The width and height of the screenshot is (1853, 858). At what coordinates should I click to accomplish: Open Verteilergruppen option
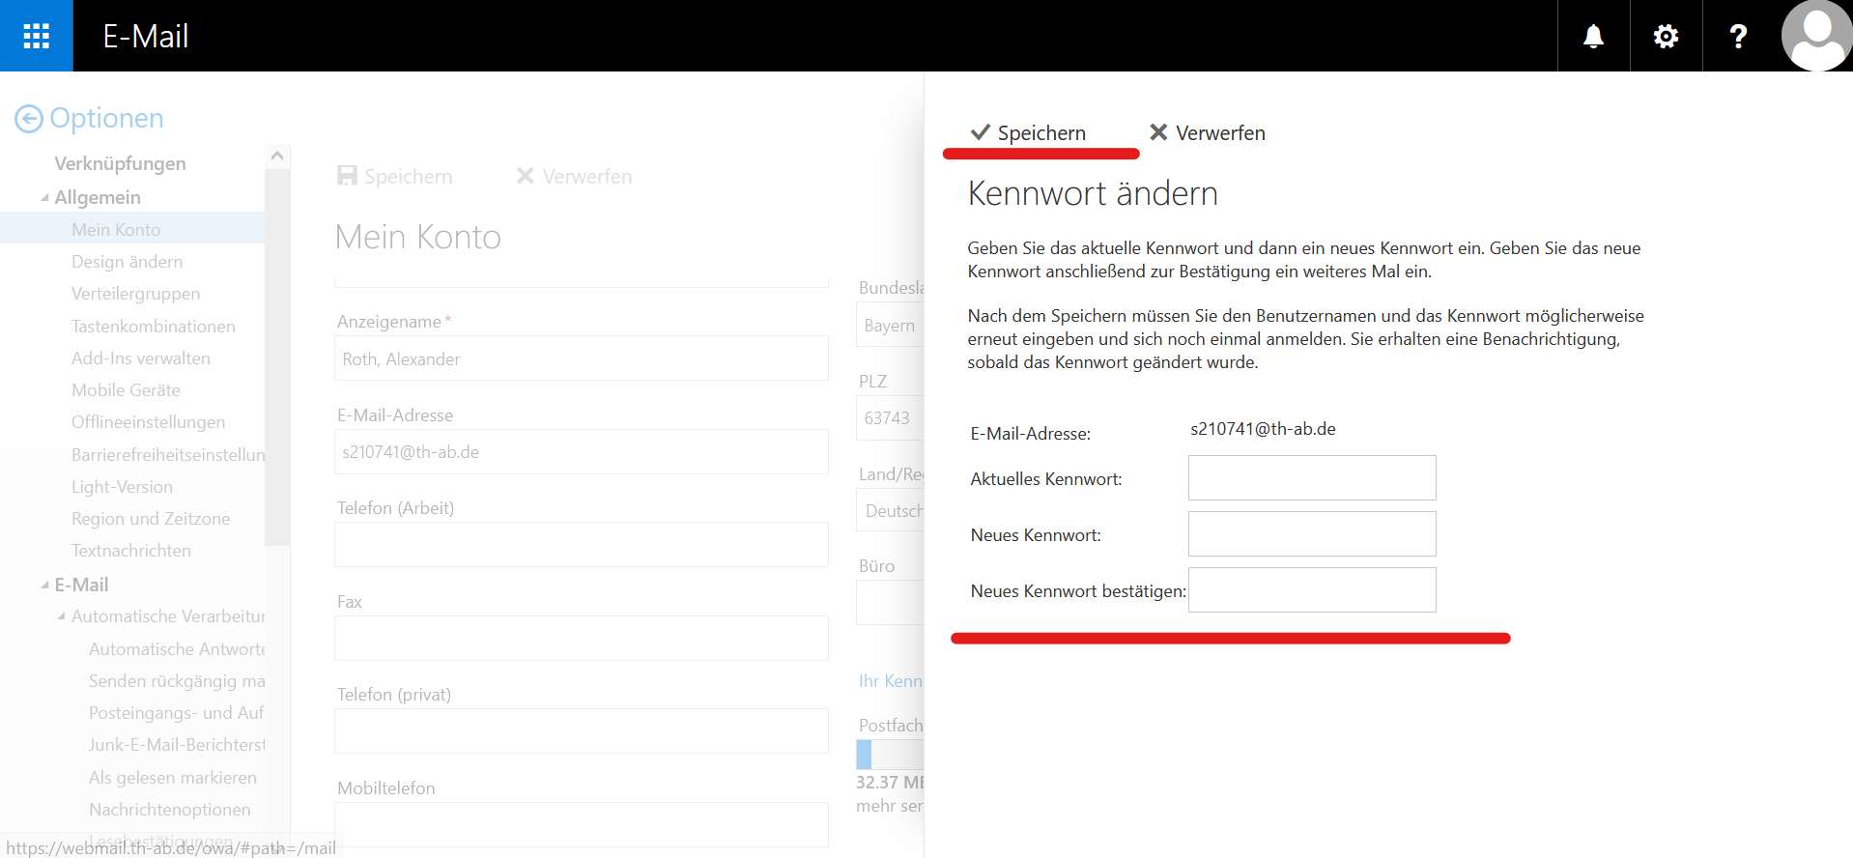[135, 293]
